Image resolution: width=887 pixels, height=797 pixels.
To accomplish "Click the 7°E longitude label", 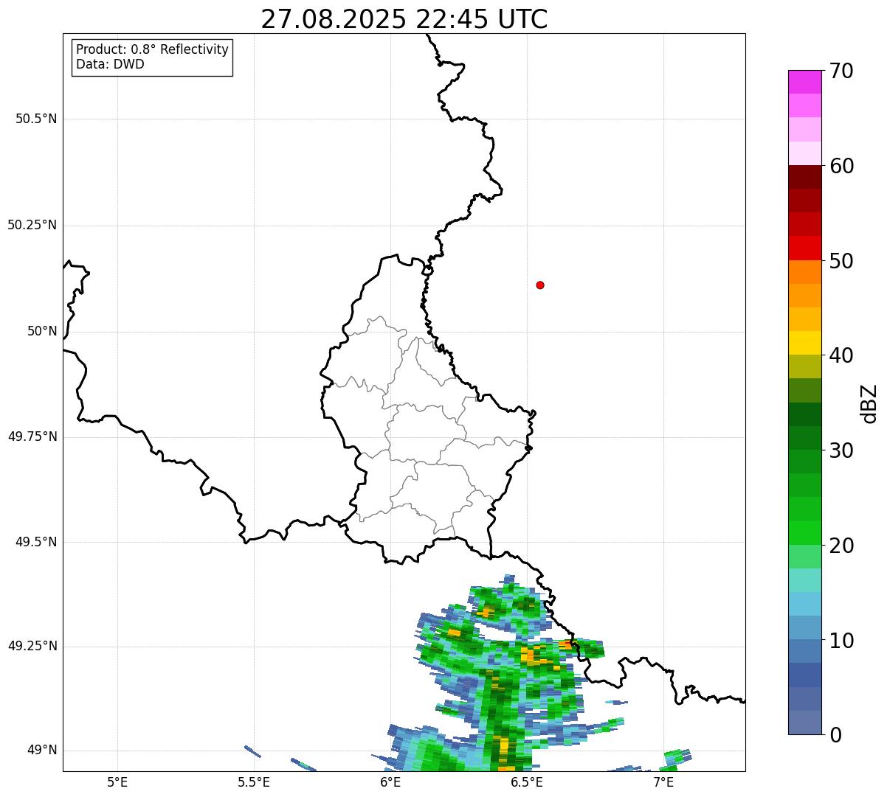I will [663, 782].
